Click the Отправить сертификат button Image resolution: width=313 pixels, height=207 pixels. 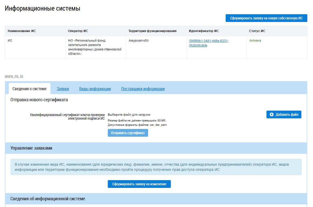coord(128,133)
